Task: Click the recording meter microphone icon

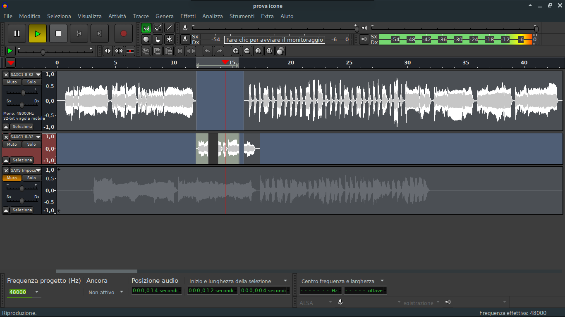Action: (185, 40)
